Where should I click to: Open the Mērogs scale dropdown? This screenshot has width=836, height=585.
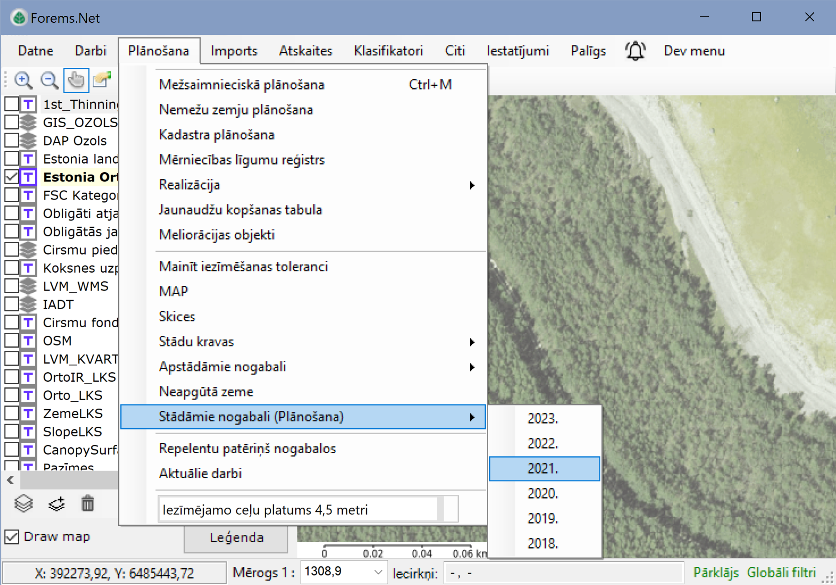click(x=378, y=572)
